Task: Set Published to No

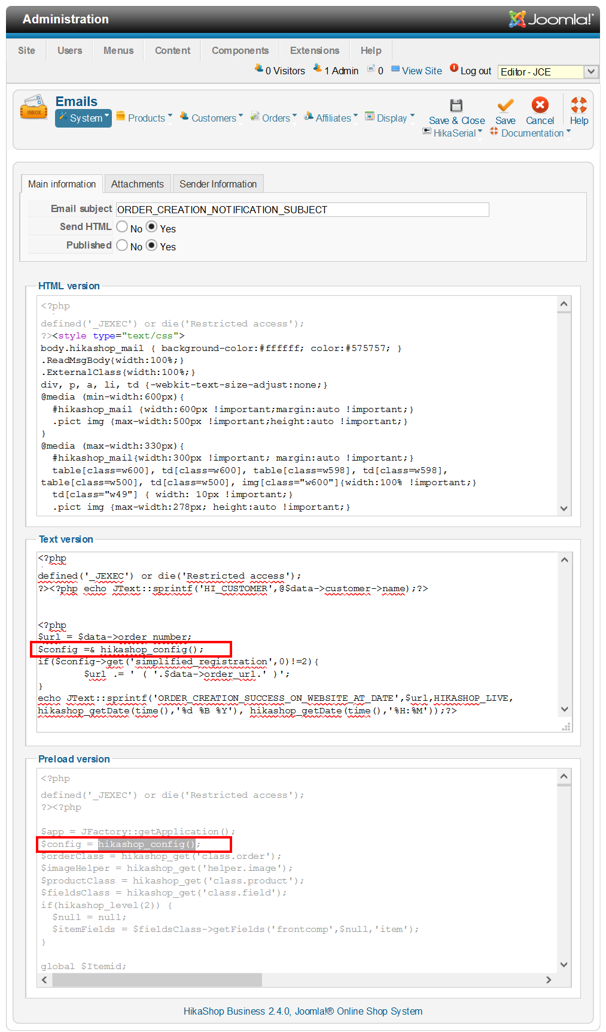Action: [x=122, y=246]
